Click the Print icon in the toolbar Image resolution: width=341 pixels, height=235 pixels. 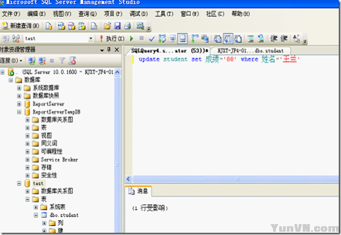128,26
